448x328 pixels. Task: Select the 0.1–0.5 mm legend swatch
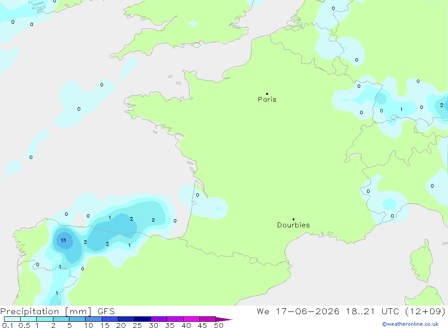(12, 319)
